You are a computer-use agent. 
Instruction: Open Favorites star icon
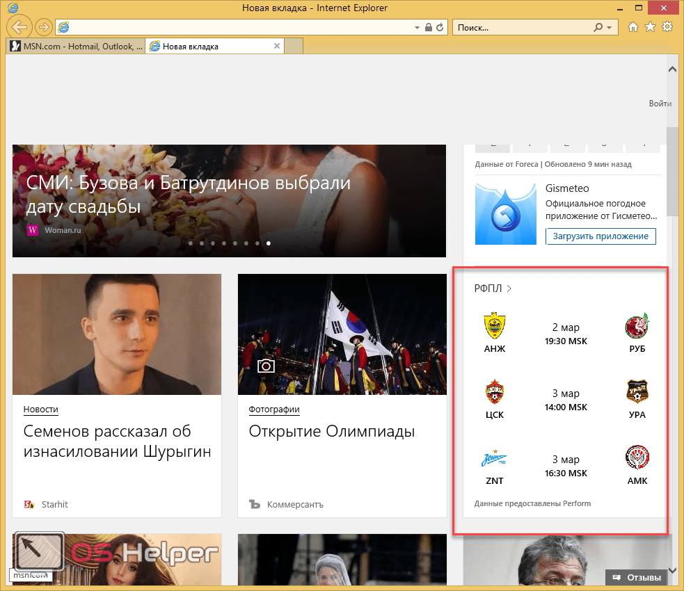650,27
